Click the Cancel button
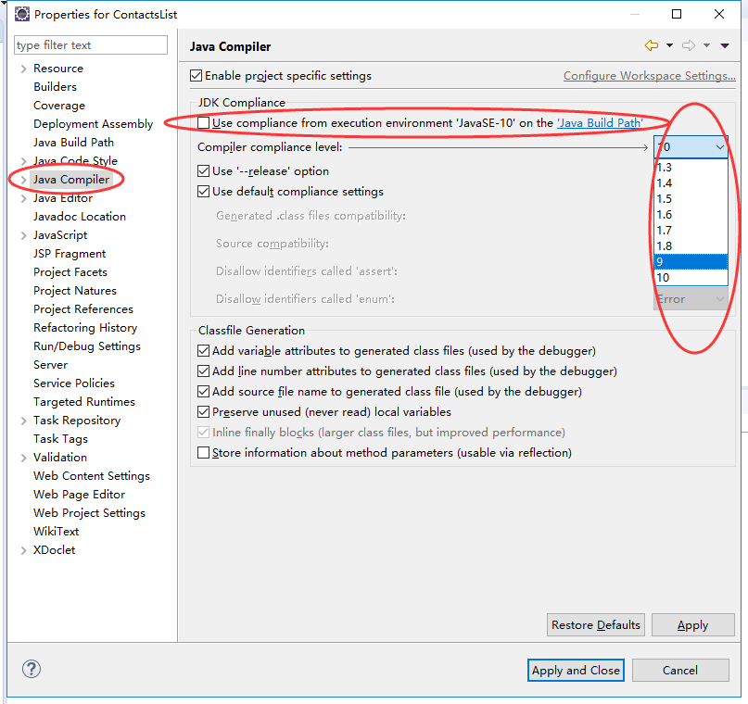 click(680, 670)
